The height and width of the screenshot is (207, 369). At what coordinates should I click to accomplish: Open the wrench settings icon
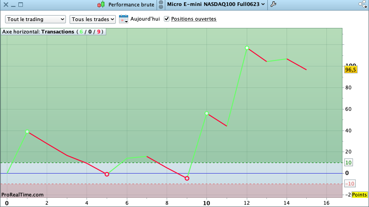coord(273,4)
